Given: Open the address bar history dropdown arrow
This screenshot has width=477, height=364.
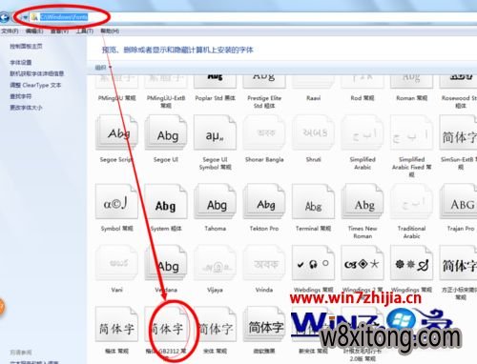Looking at the screenshot, I should point(25,17).
